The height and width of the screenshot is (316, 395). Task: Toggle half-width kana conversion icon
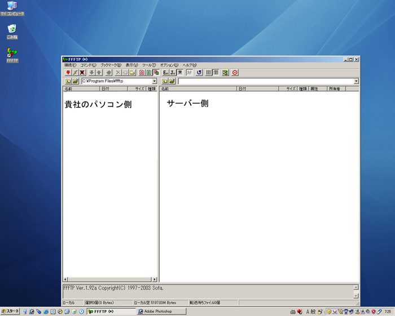(x=190, y=73)
